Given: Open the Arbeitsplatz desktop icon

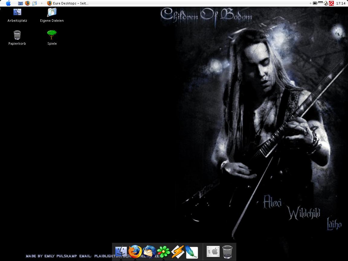Looking at the screenshot, I should point(17,15).
